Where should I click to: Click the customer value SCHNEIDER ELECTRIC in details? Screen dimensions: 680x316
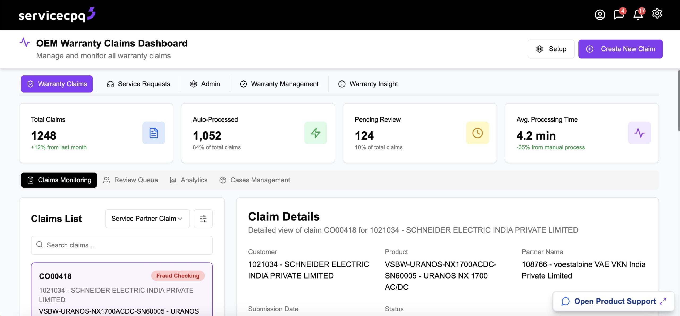(308, 270)
